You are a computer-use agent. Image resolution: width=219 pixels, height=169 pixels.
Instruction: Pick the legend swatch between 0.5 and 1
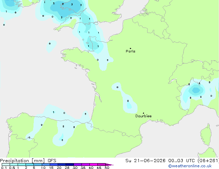pos(14,165)
